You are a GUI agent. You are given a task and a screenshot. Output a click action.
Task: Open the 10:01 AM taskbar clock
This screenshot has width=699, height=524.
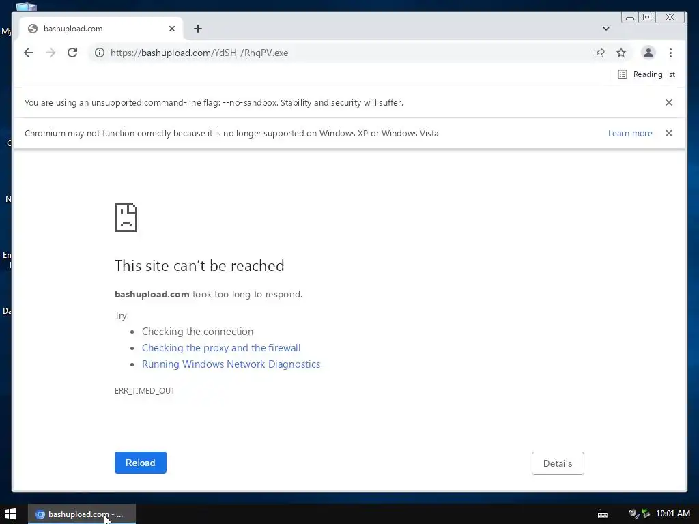click(x=673, y=514)
